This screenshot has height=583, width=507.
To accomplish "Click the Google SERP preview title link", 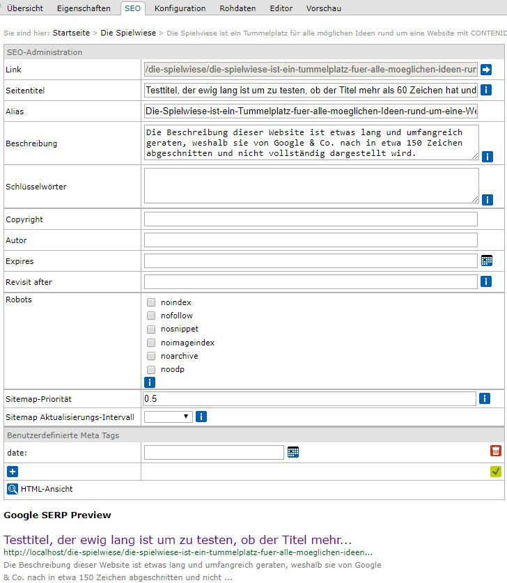I will tap(178, 540).
